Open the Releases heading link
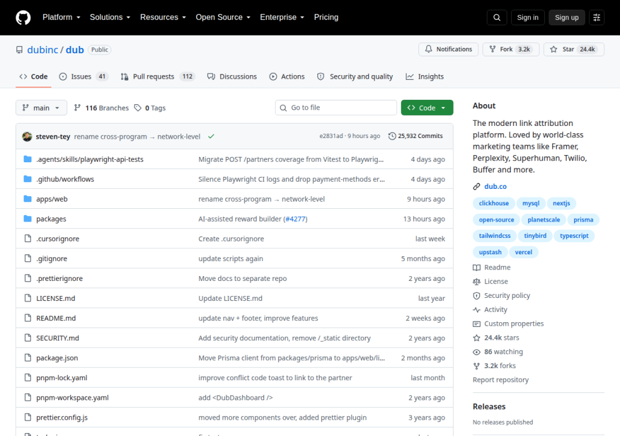This screenshot has height=436, width=620. [x=489, y=407]
